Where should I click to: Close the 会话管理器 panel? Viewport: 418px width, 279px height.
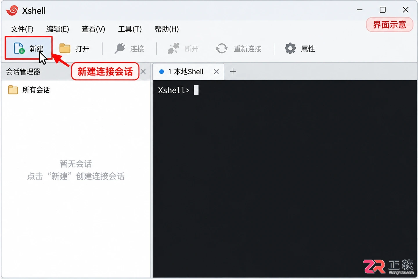coord(143,71)
